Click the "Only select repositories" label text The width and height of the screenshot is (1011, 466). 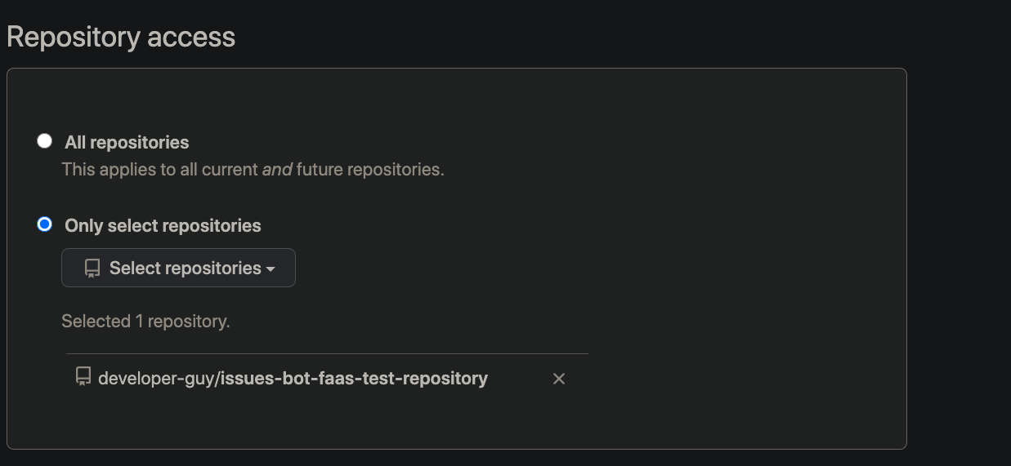pos(163,225)
